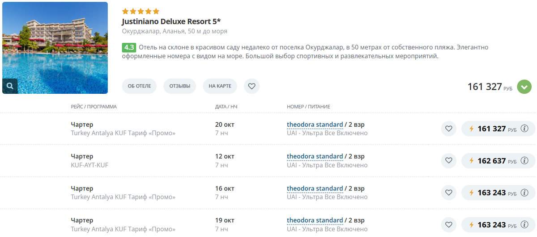Show info icon for 16 окт offer
The width and height of the screenshot is (537, 237).
pyautogui.click(x=525, y=193)
